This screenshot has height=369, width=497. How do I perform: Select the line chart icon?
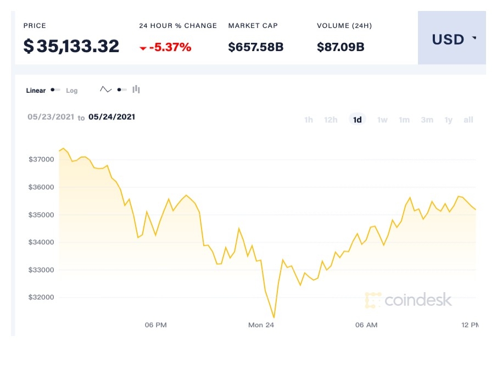pyautogui.click(x=105, y=89)
